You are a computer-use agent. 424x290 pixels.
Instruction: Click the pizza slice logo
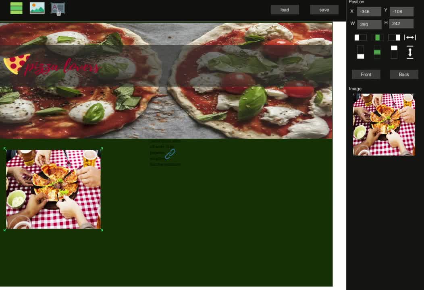tap(17, 64)
